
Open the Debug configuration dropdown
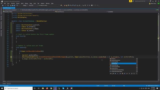25,5
